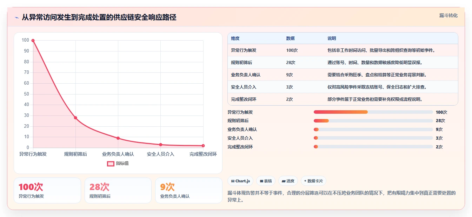The height and width of the screenshot is (217, 472).
Task: Click the 完成整改闭环 x-axis label on chart
Action: [203, 154]
